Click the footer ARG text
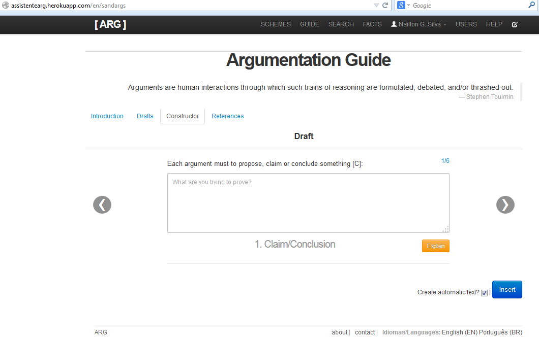The height and width of the screenshot is (340, 539). pos(101,332)
